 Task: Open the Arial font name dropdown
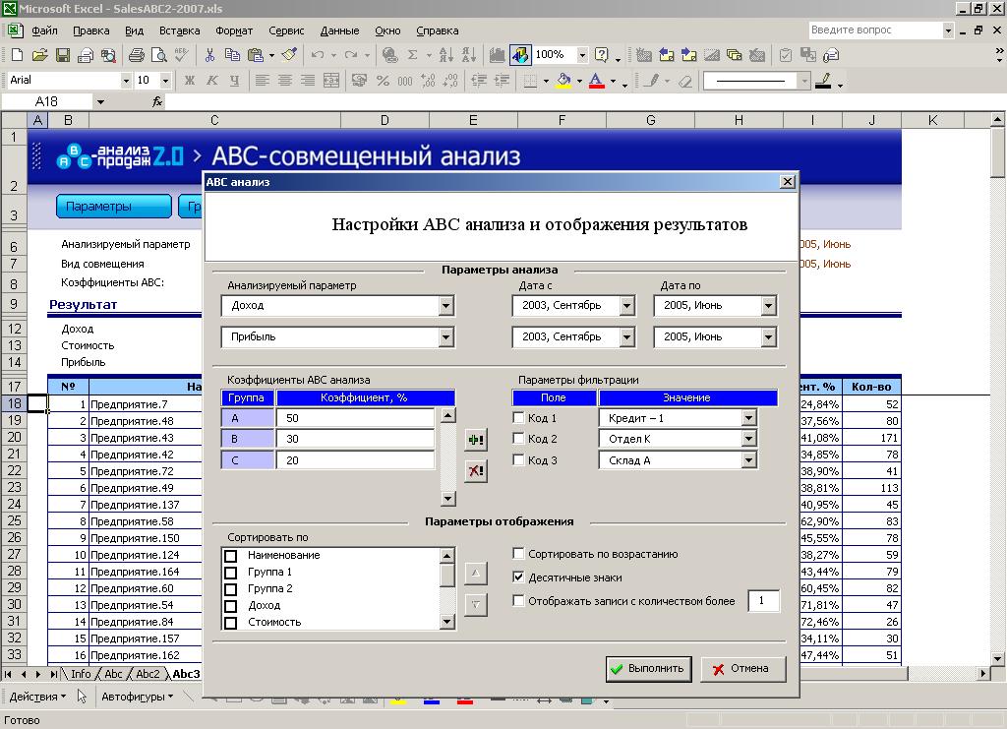click(x=126, y=81)
